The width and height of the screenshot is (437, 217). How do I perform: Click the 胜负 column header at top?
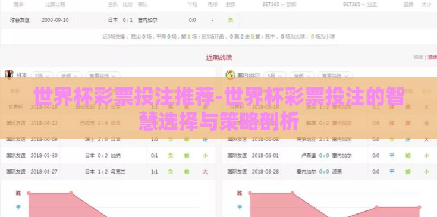pyautogui.click(x=231, y=4)
